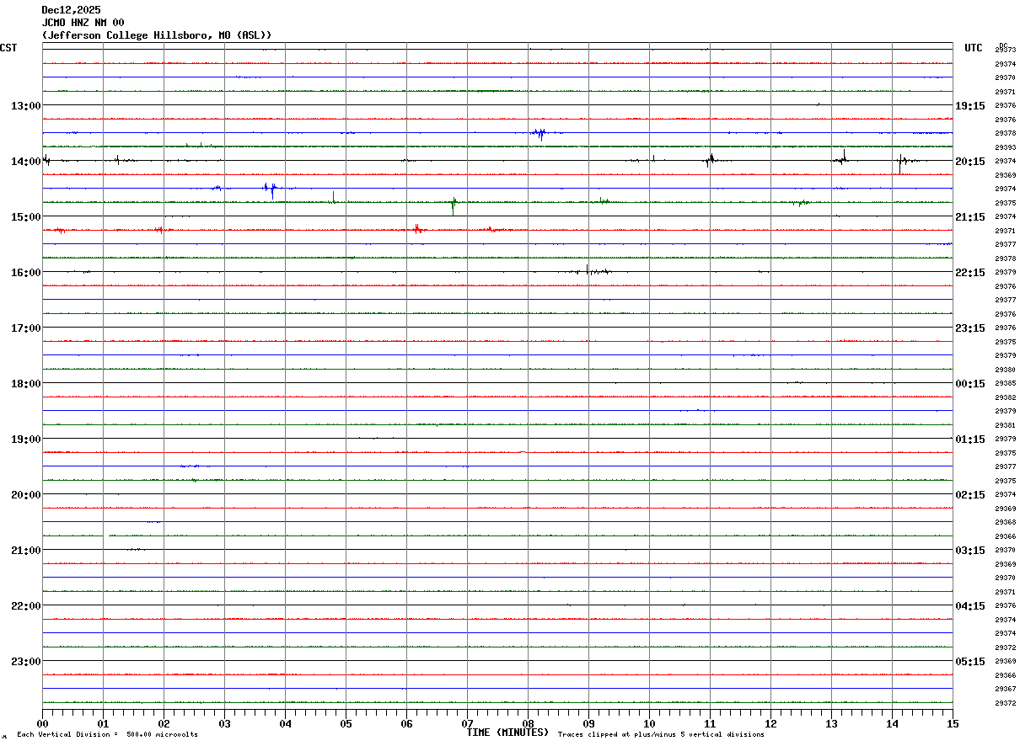Click minute 10 on the bottom time axis
The image size is (1020, 746).
tap(649, 724)
